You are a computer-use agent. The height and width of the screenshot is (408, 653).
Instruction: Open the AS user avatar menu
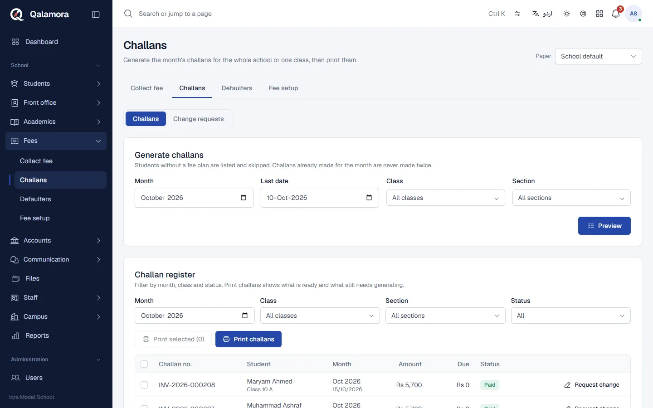[634, 14]
